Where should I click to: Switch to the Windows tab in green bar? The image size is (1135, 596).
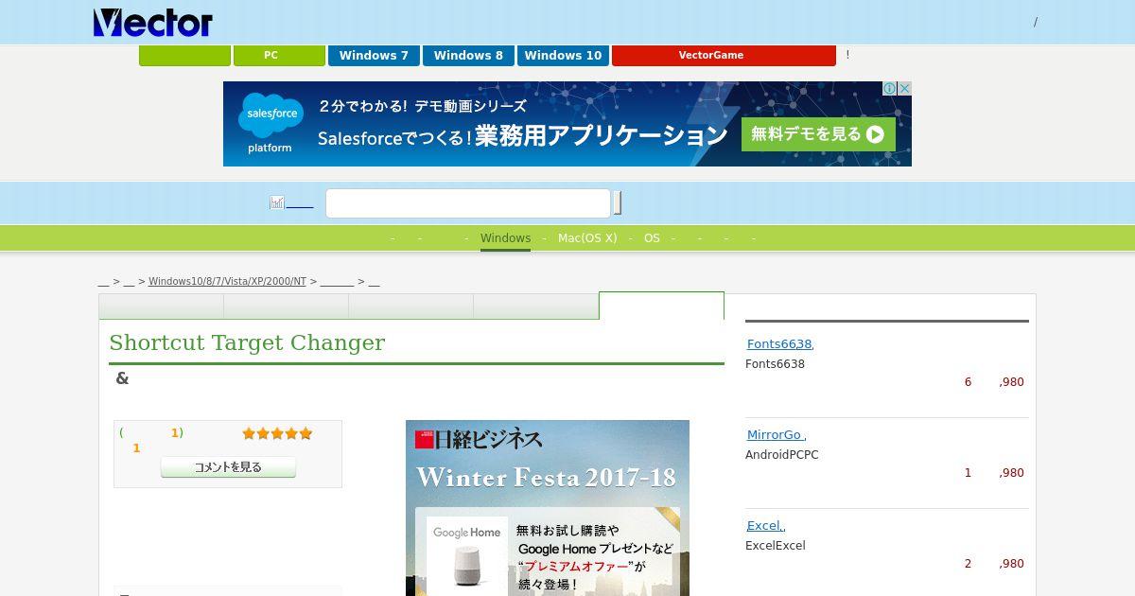coord(505,238)
